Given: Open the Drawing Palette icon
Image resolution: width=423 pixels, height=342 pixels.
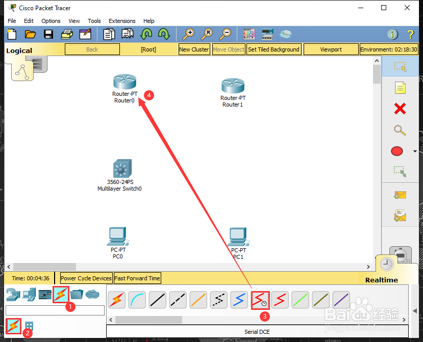Looking at the screenshot, I should (248, 34).
